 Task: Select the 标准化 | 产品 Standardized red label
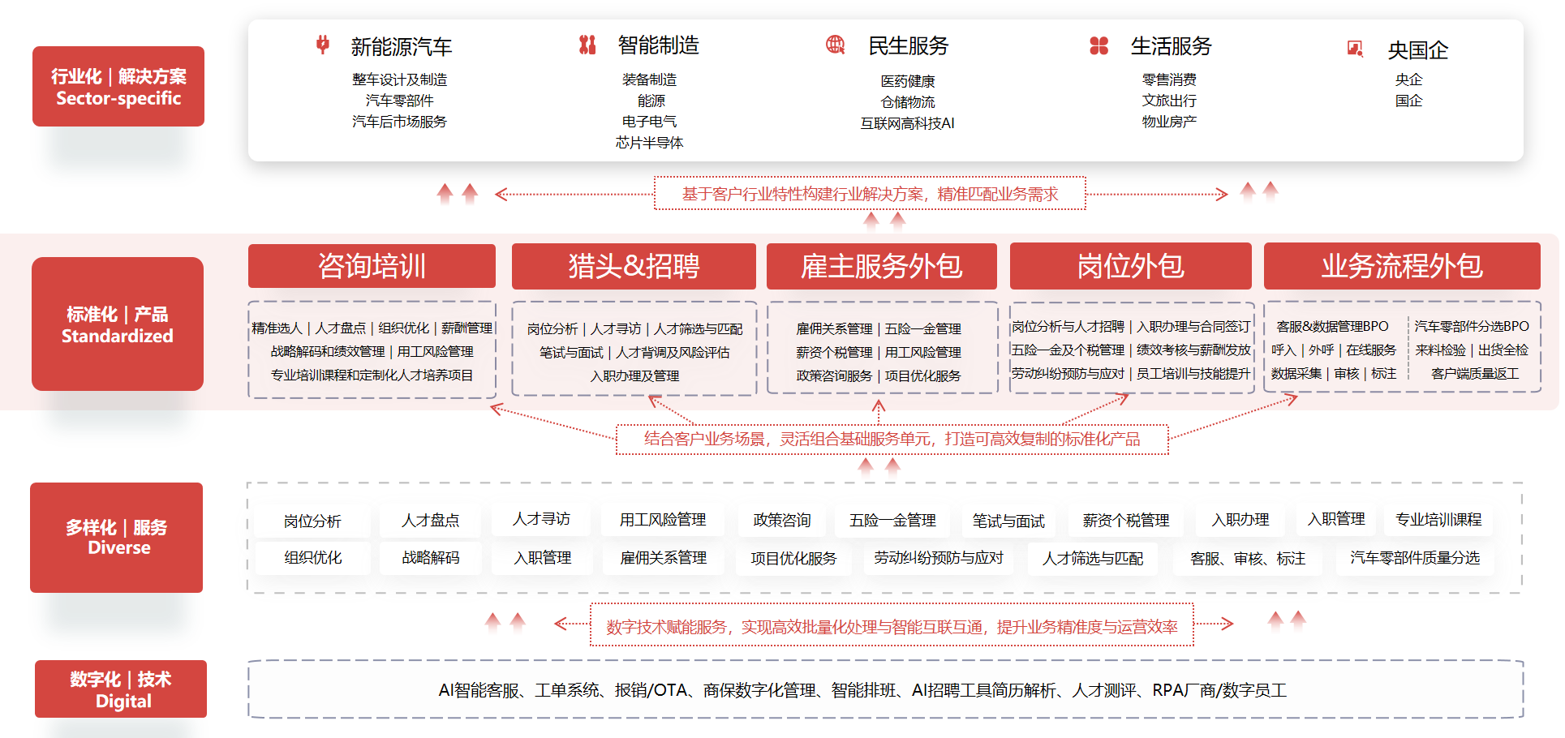point(118,324)
